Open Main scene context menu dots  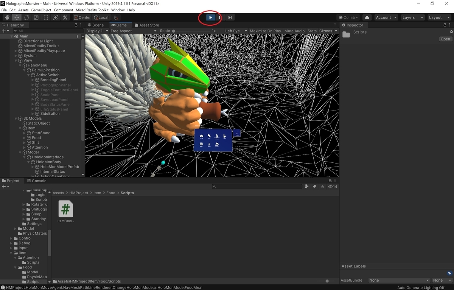coord(78,36)
